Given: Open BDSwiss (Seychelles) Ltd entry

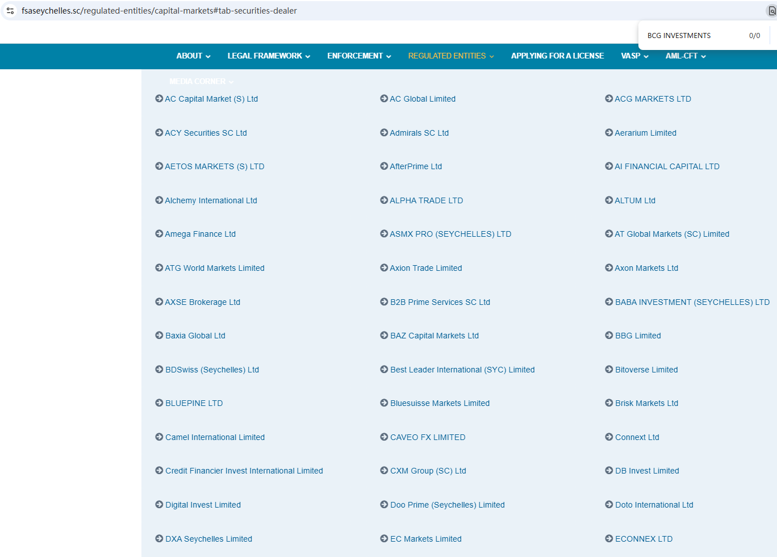Looking at the screenshot, I should [212, 370].
